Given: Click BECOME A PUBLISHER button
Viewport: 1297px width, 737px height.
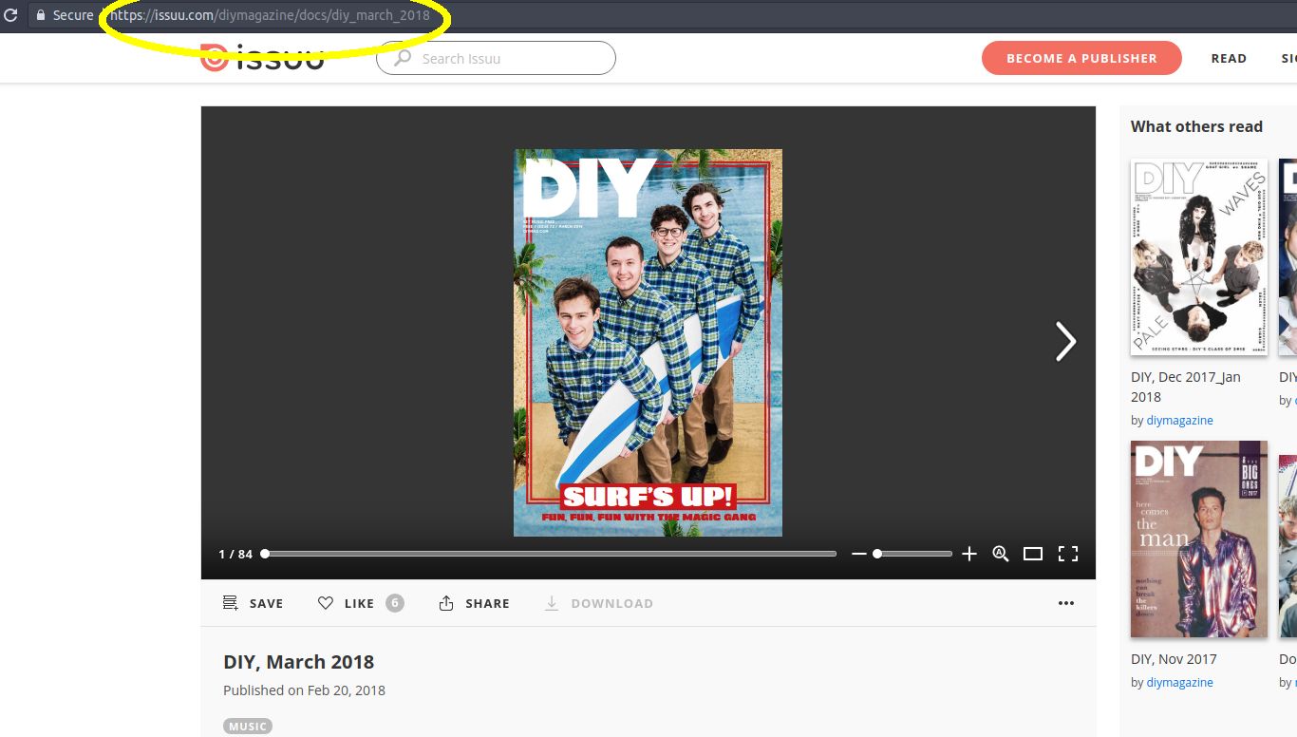Looking at the screenshot, I should click(1081, 58).
